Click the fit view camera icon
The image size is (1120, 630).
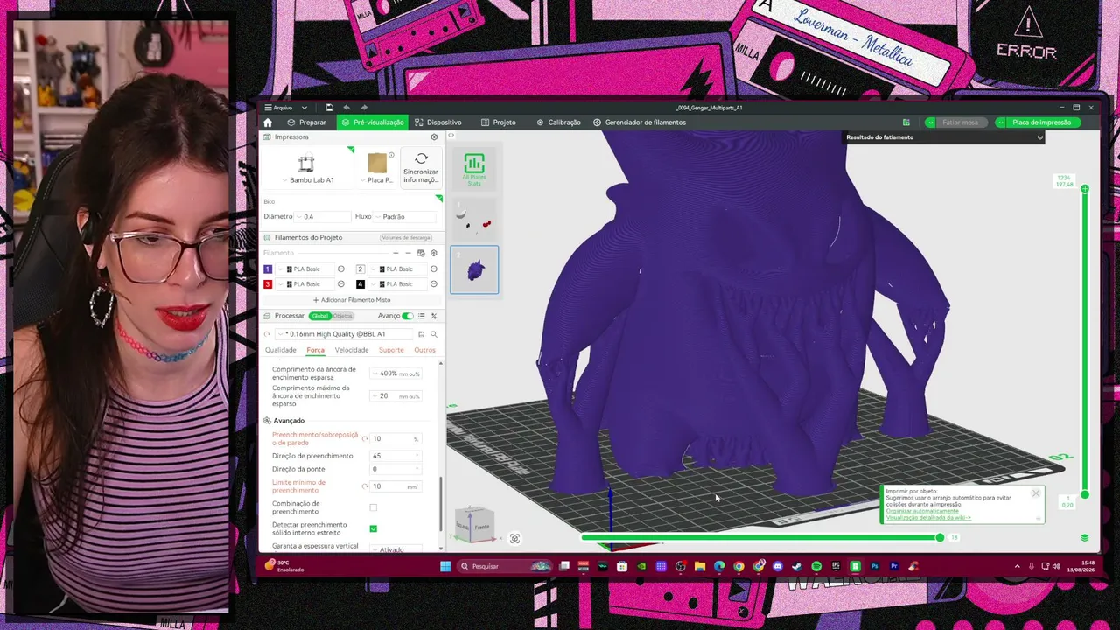[x=514, y=539]
